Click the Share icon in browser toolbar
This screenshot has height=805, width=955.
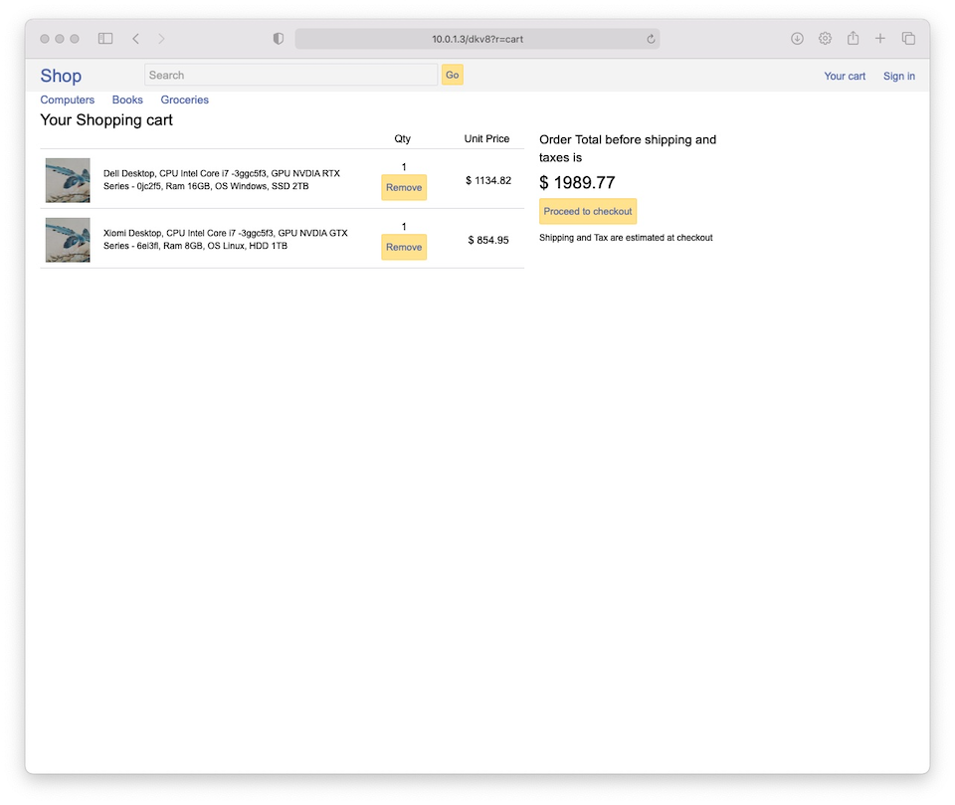tap(853, 39)
